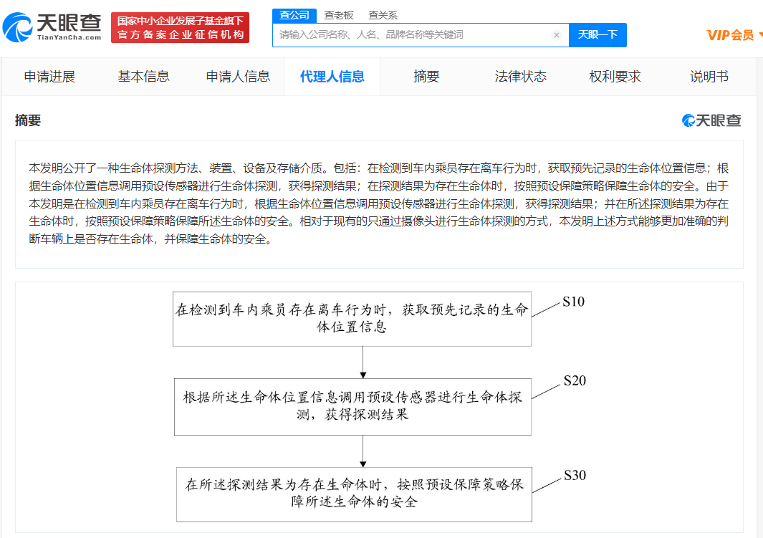Click the TianYanCha logo
This screenshot has width=763, height=538.
[52, 27]
